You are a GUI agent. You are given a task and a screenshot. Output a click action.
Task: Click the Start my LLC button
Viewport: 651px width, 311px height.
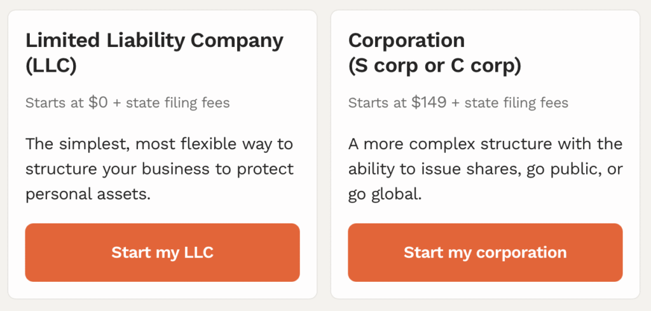(162, 253)
